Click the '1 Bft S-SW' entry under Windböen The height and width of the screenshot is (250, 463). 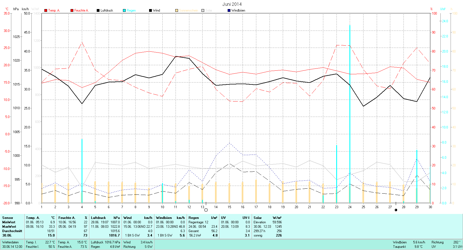click(165, 235)
